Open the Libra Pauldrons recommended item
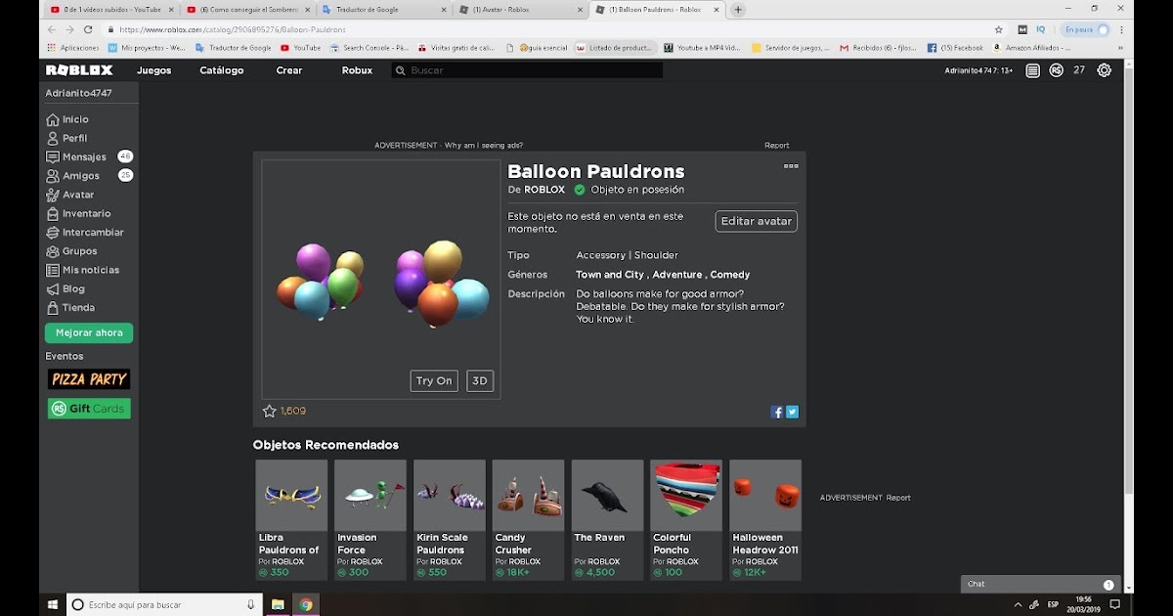The image size is (1173, 616). coord(291,520)
